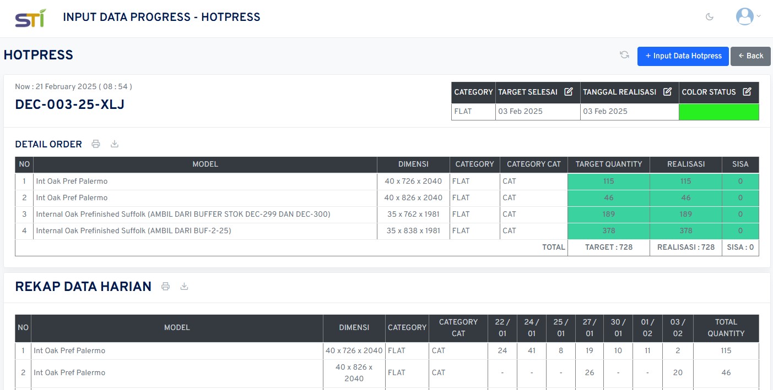Download the Rekap Data Harian table

point(184,287)
